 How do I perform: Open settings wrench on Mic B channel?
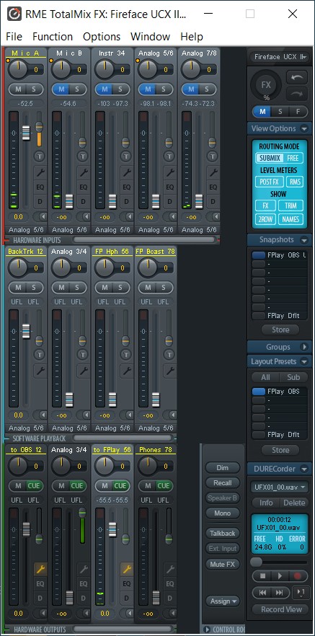click(x=83, y=172)
